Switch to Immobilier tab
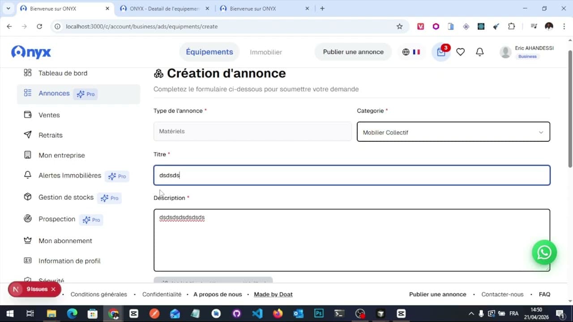Viewport: 573px width, 322px height. coord(266,52)
